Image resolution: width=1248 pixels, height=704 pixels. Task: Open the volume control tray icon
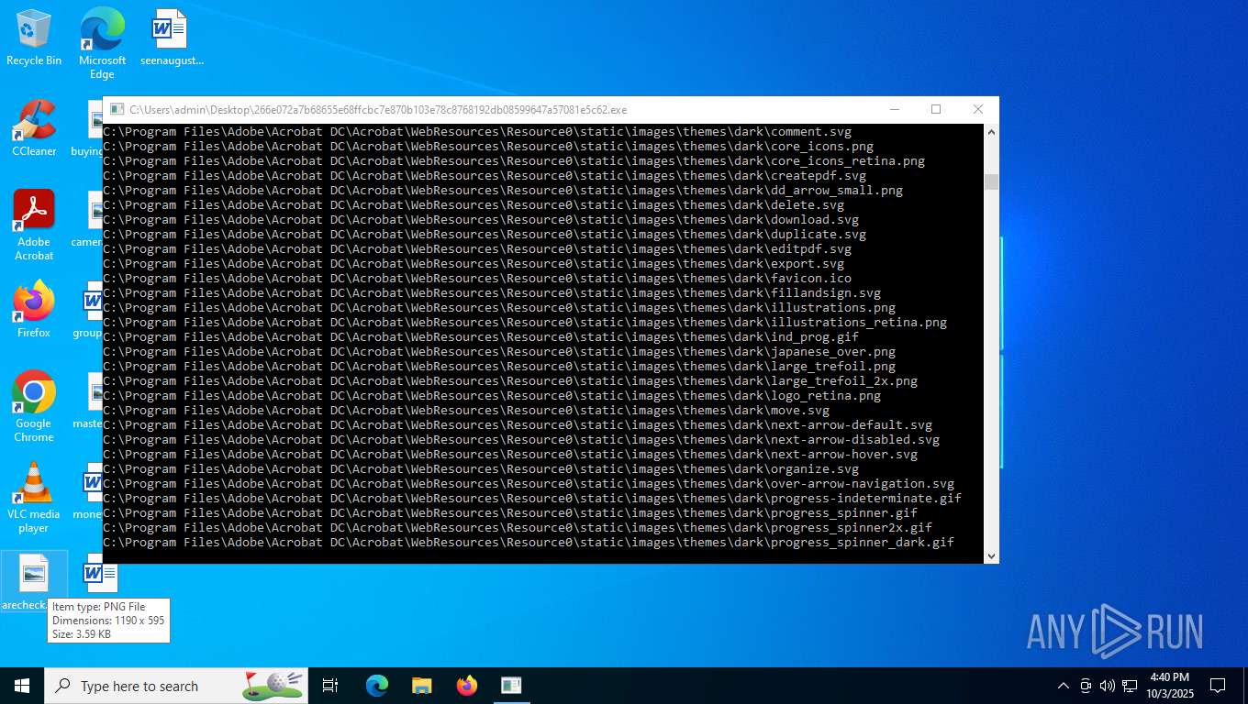[1108, 686]
